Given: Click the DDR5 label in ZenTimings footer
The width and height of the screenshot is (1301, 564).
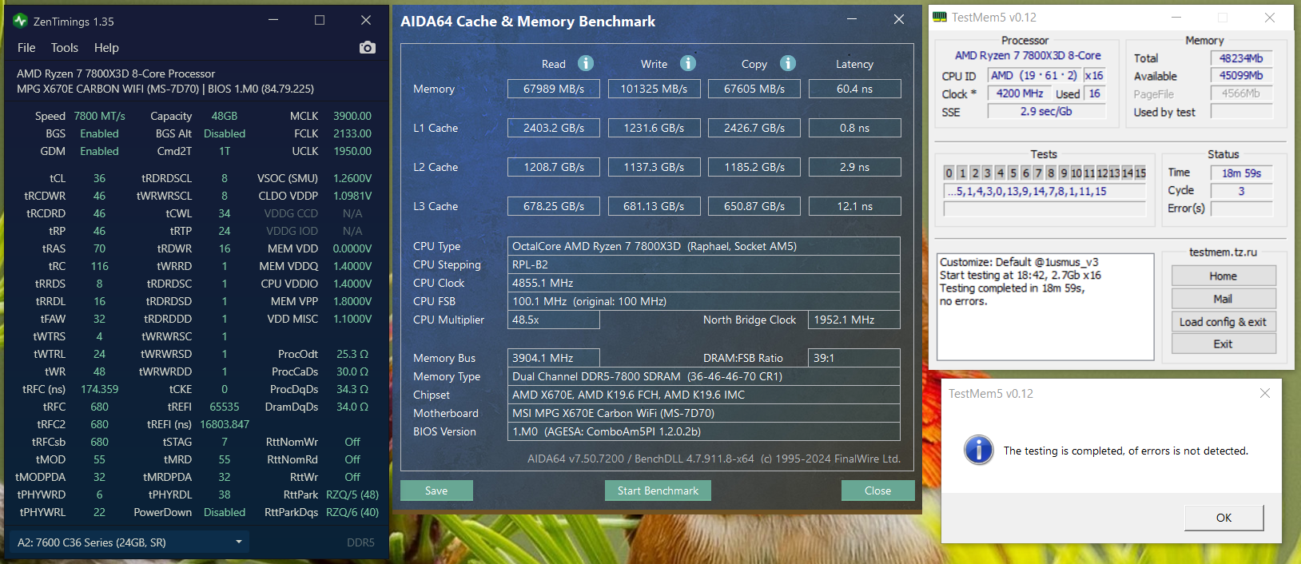Looking at the screenshot, I should coord(360,542).
